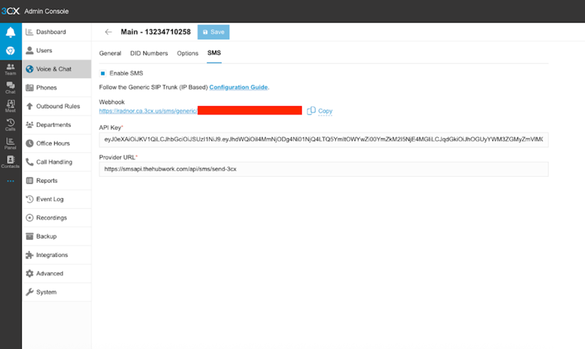Image resolution: width=585 pixels, height=349 pixels.
Task: Click the notification bell icon
Action: coord(10,33)
